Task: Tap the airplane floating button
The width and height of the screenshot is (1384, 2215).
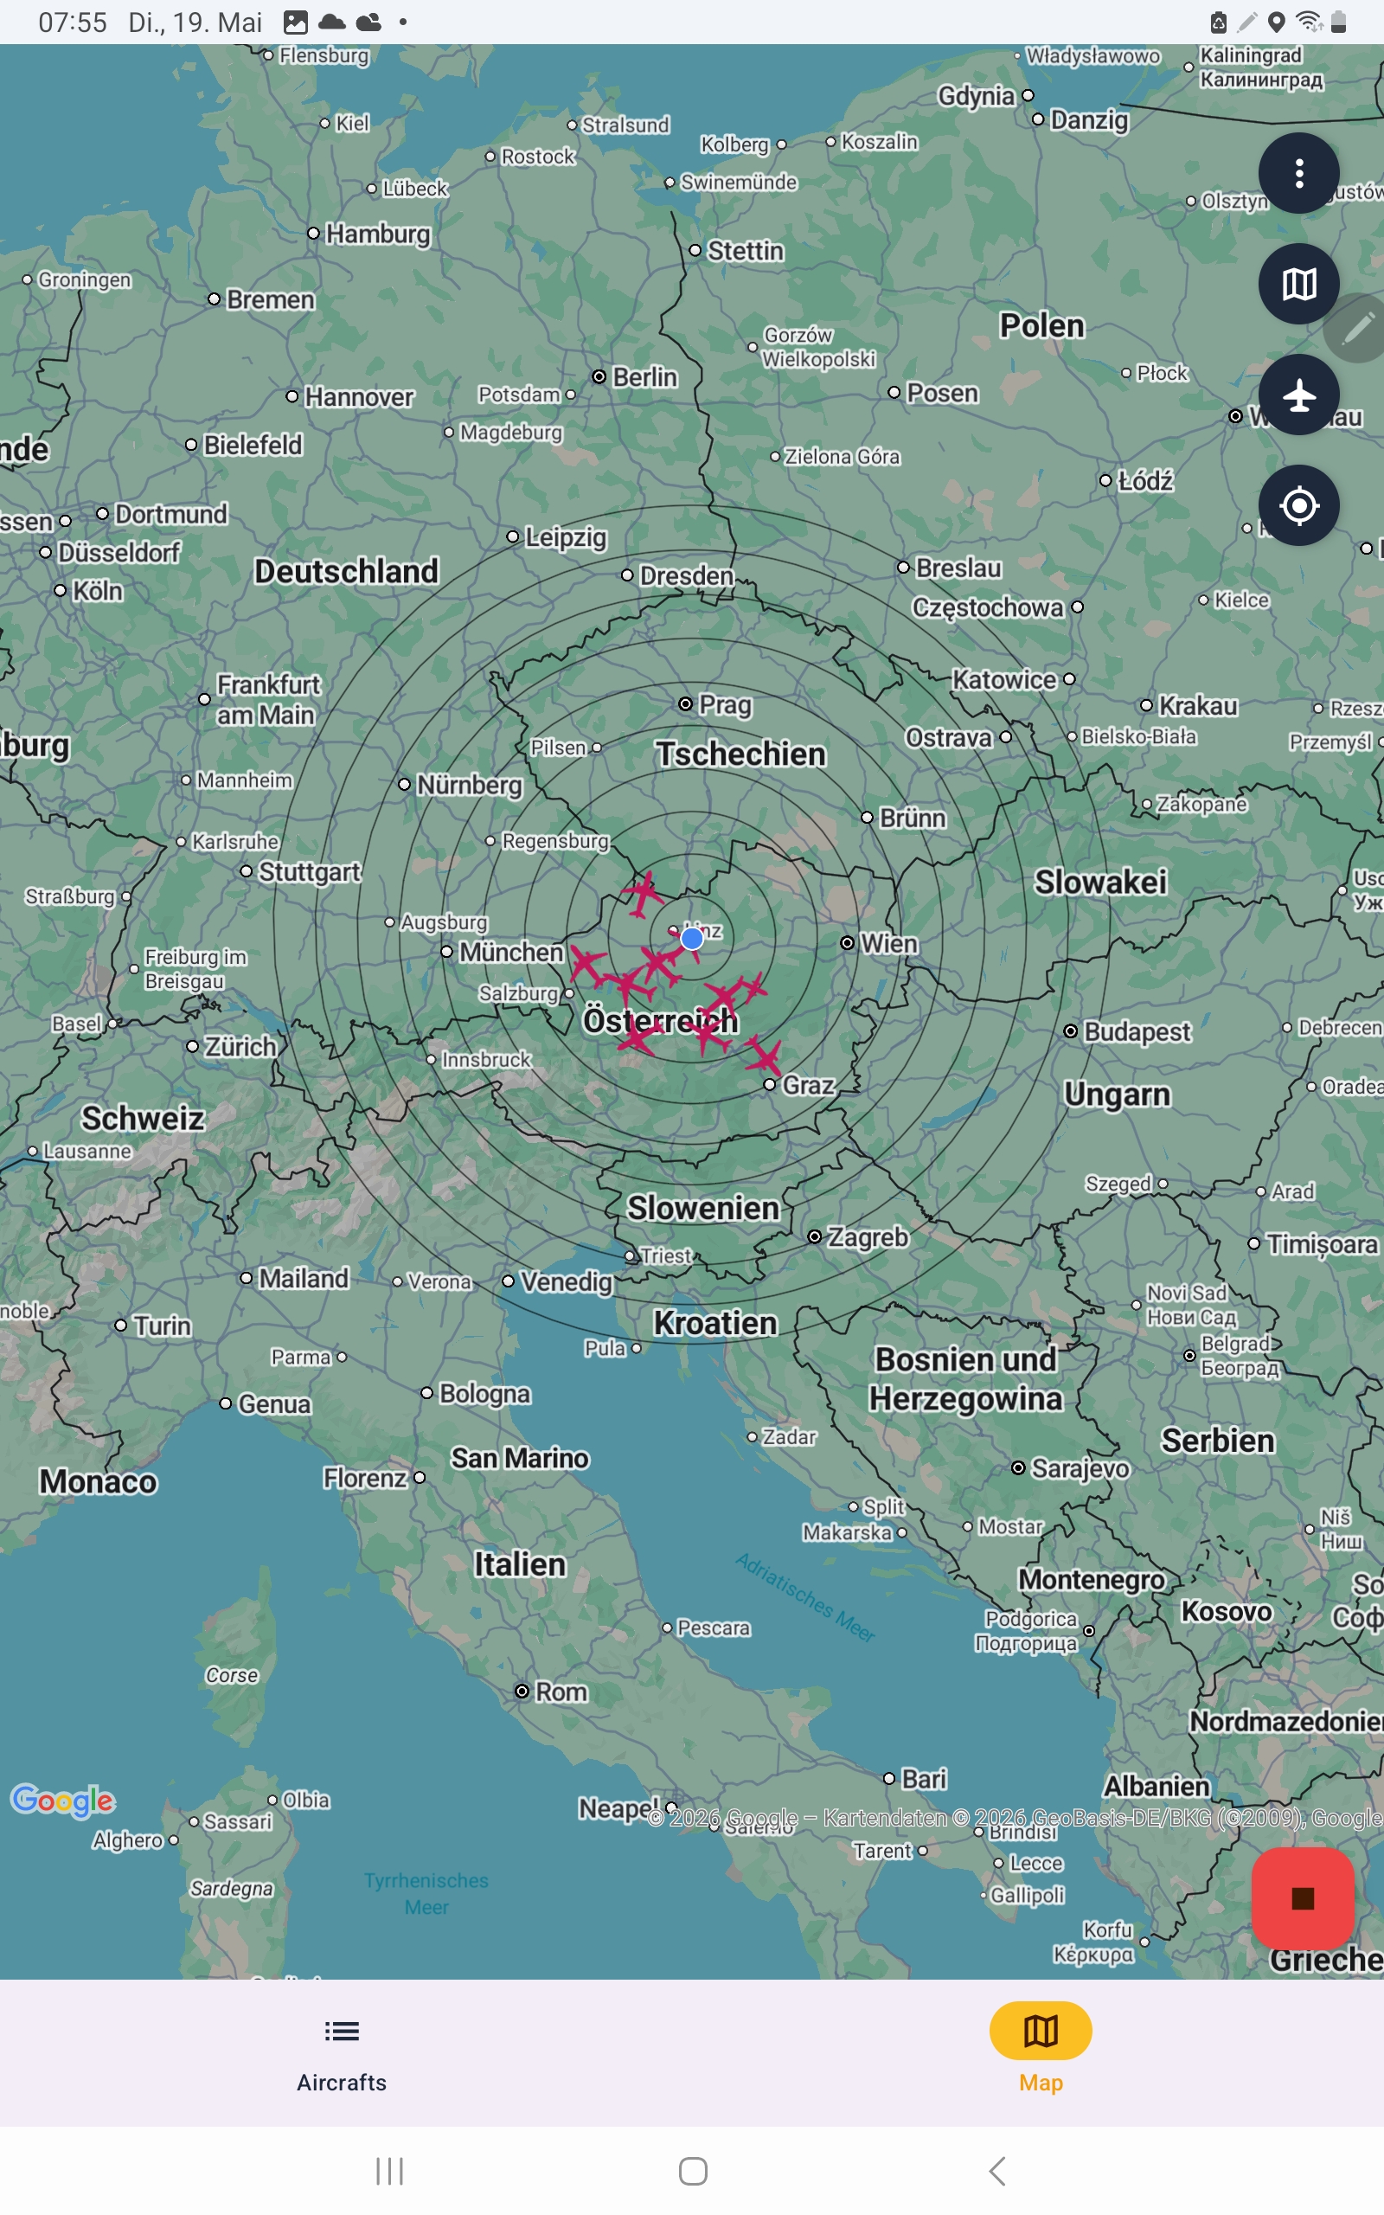Action: 1298,395
